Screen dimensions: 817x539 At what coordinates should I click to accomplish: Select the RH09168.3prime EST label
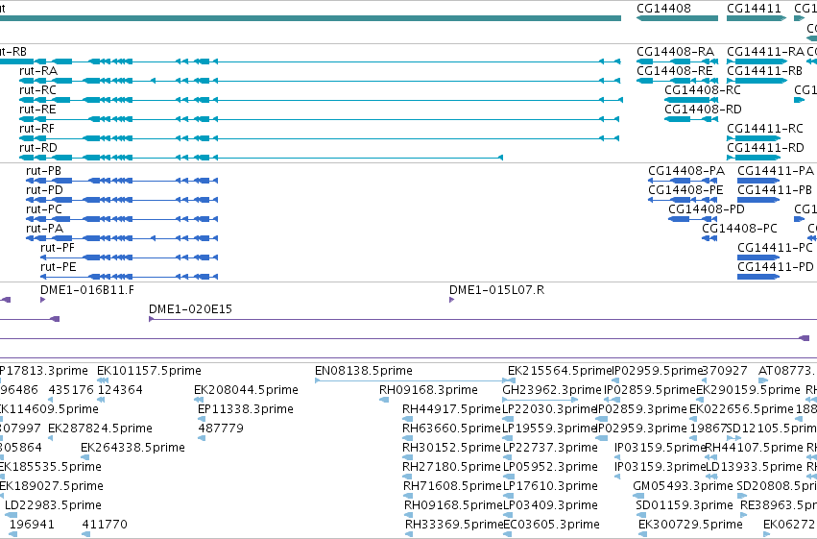tap(428, 390)
